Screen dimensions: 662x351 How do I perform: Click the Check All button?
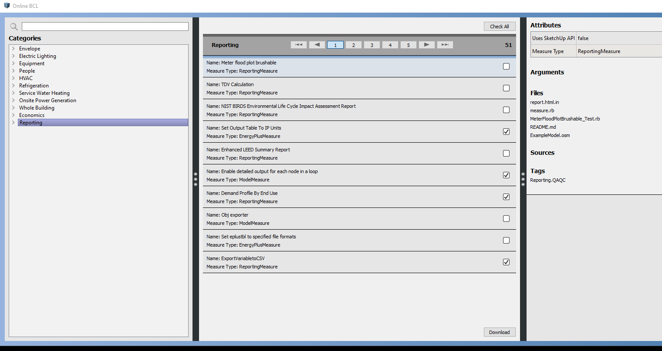(500, 27)
